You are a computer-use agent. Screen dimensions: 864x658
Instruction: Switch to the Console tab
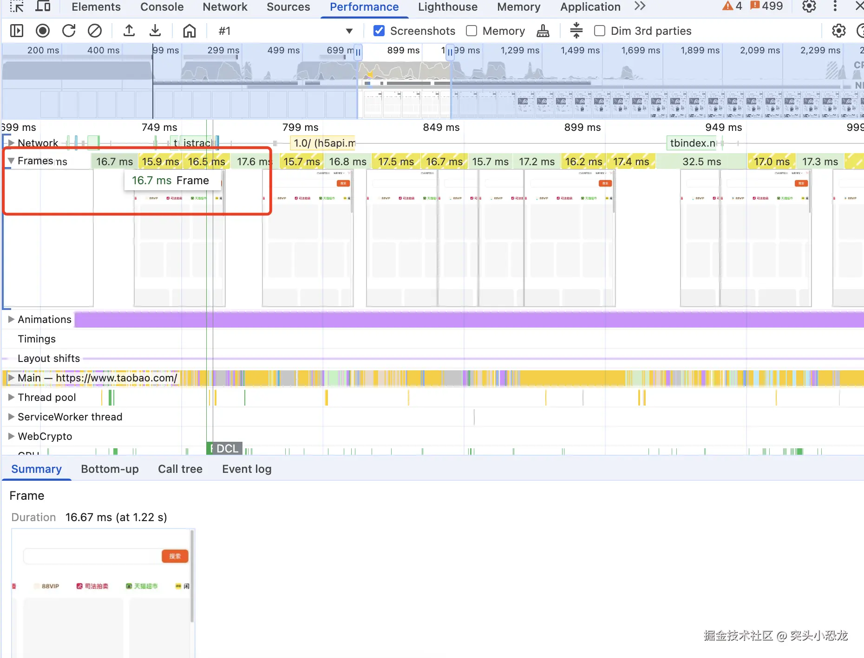162,7
